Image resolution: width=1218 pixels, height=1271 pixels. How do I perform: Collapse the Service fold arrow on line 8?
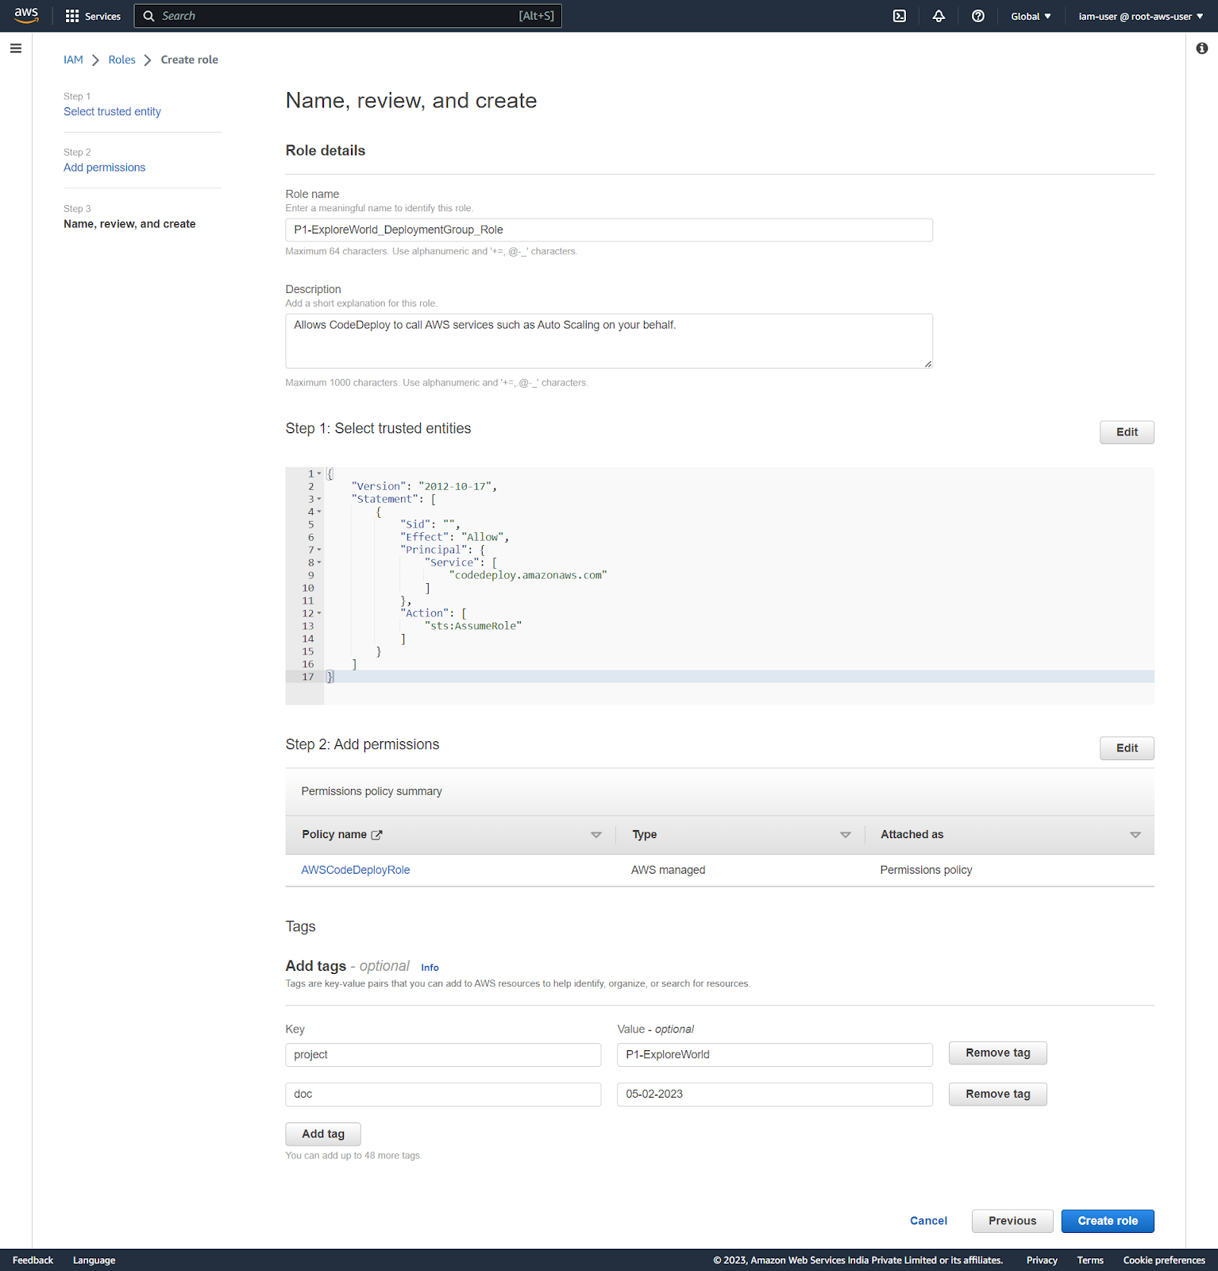click(x=319, y=562)
